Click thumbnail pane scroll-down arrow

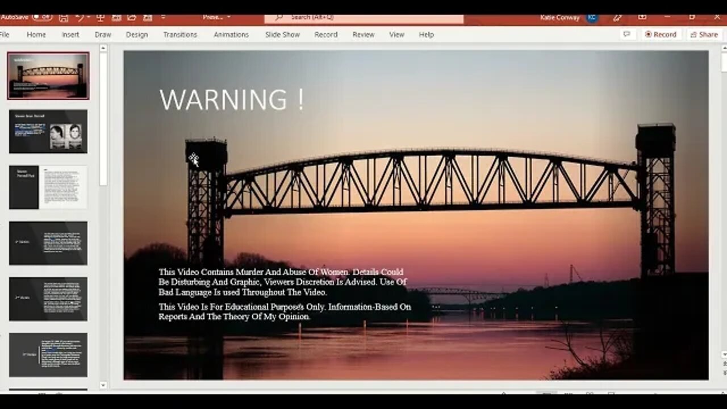tap(103, 385)
